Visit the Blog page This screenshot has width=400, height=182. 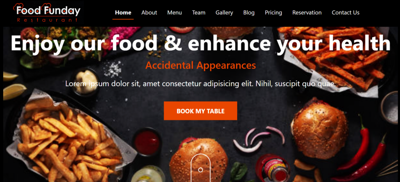[249, 12]
